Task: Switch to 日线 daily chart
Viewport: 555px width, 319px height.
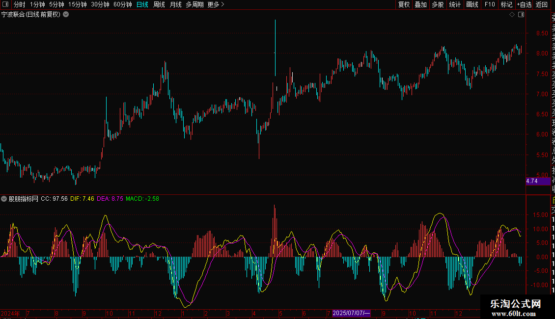Action: pyautogui.click(x=142, y=4)
